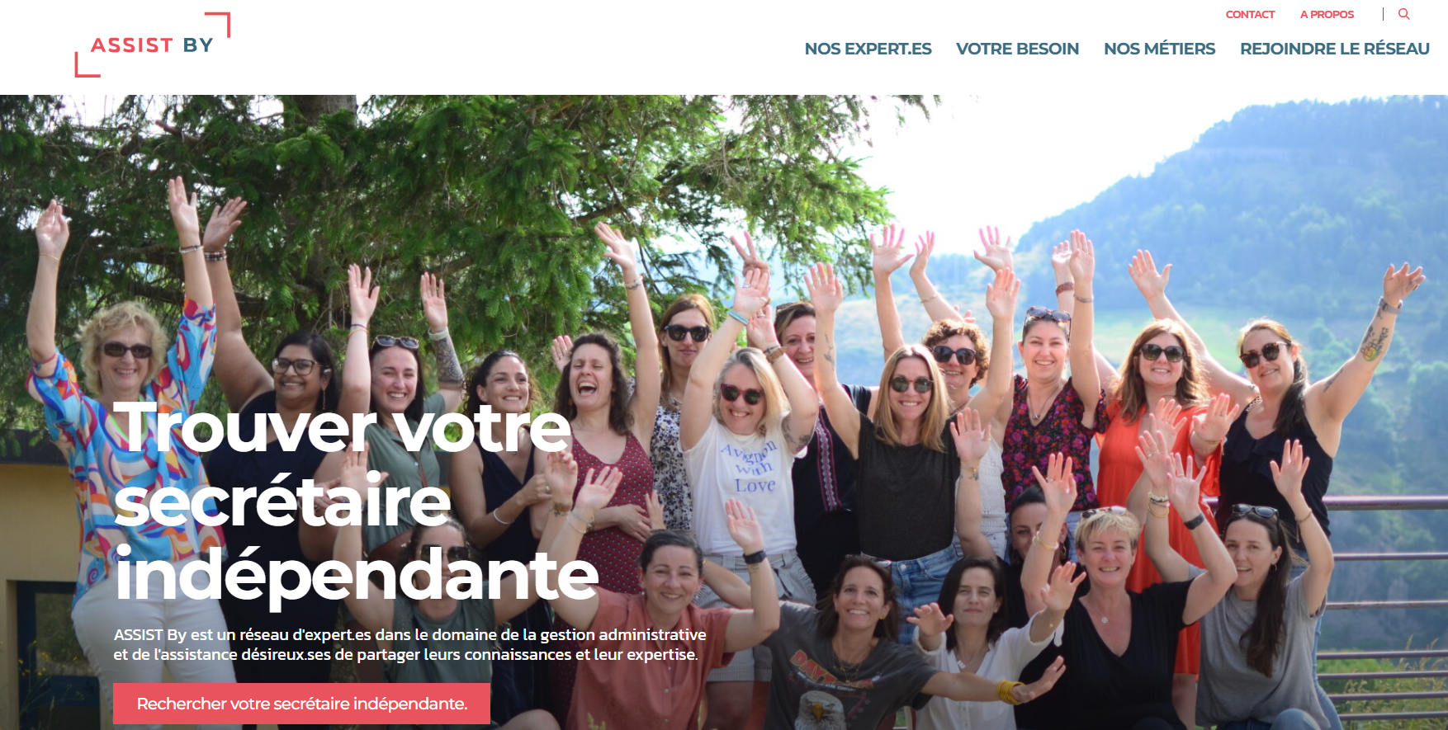Go to the A PROPOS page
1448x730 pixels.
[x=1327, y=14]
